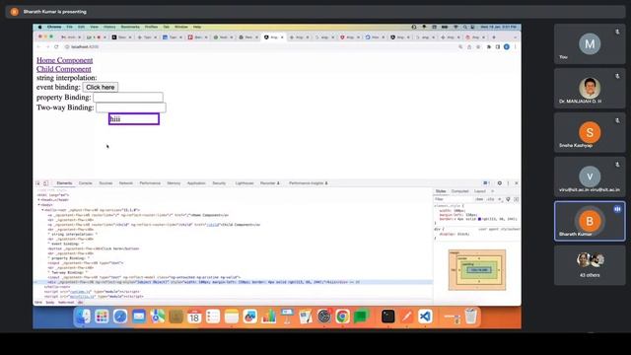The width and height of the screenshot is (631, 355).
Task: Open DevTools Security tab
Action: [x=219, y=183]
